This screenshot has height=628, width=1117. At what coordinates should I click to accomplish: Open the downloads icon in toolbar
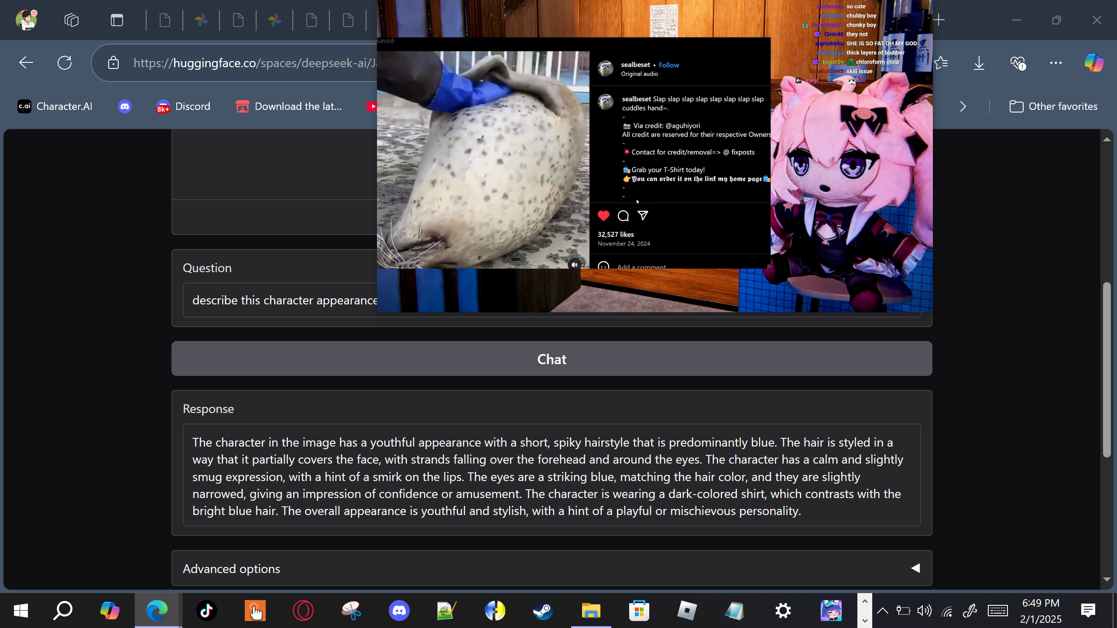[979, 63]
